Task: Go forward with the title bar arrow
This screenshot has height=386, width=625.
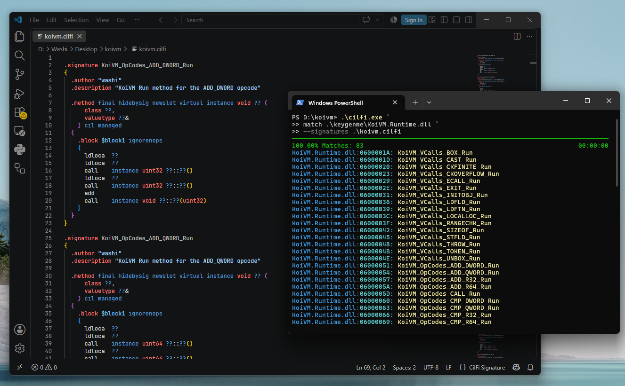Action: (x=174, y=20)
